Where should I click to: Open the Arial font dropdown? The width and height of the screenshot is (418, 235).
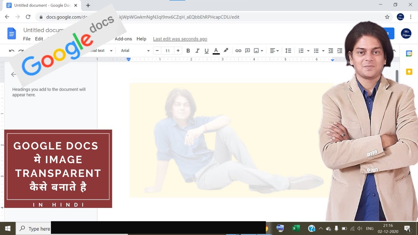[x=135, y=51]
